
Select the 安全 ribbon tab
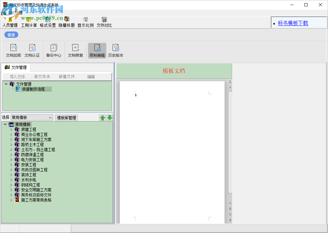11,35
